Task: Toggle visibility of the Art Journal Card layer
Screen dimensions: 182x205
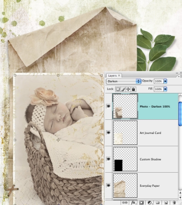Action: tap(108, 133)
